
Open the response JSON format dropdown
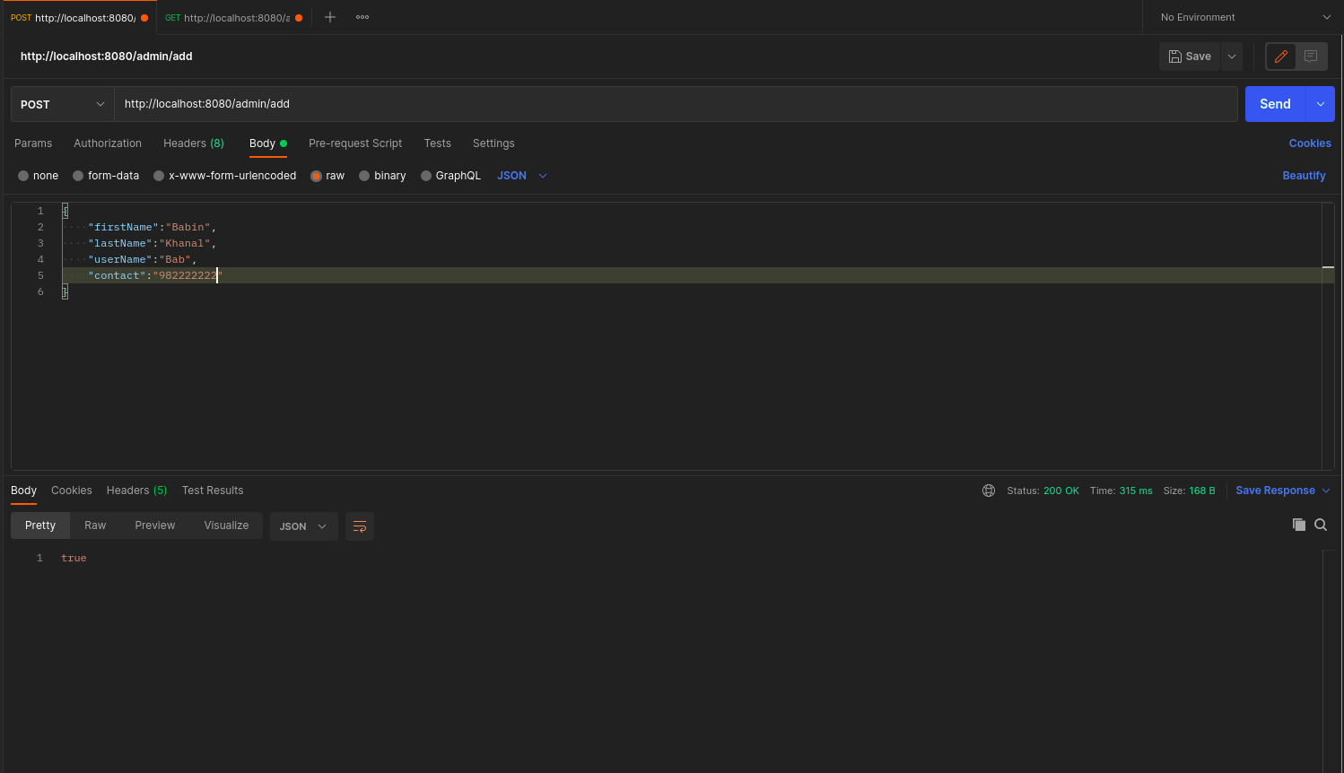304,526
